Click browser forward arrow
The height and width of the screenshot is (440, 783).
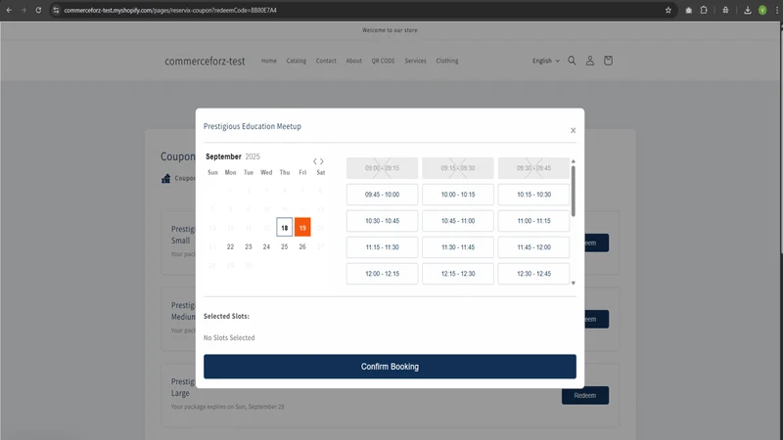tap(23, 10)
